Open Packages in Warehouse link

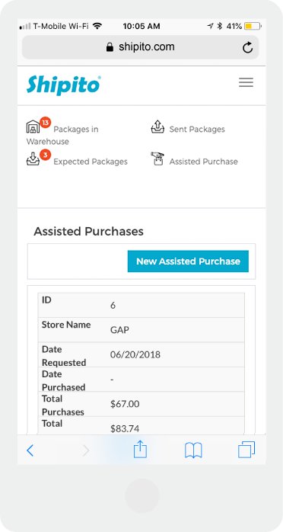pyautogui.click(x=62, y=135)
